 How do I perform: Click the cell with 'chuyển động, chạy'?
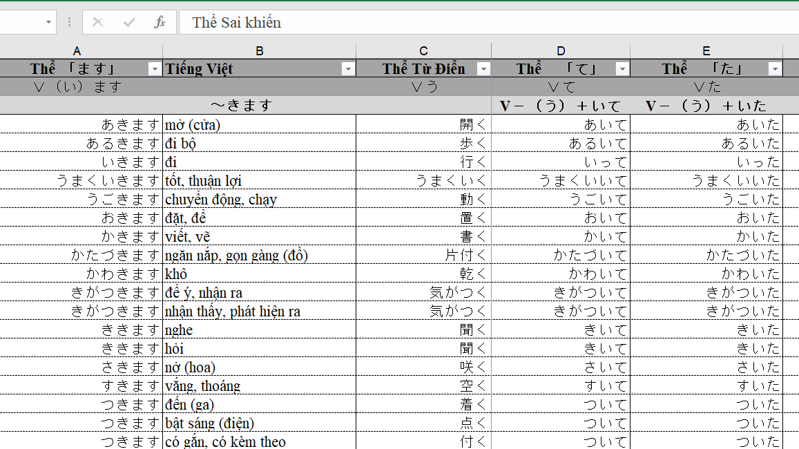coord(259,199)
